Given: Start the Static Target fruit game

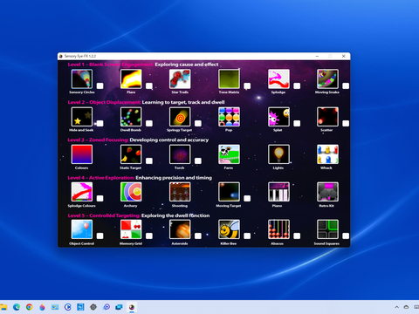Looking at the screenshot, I should (131, 154).
